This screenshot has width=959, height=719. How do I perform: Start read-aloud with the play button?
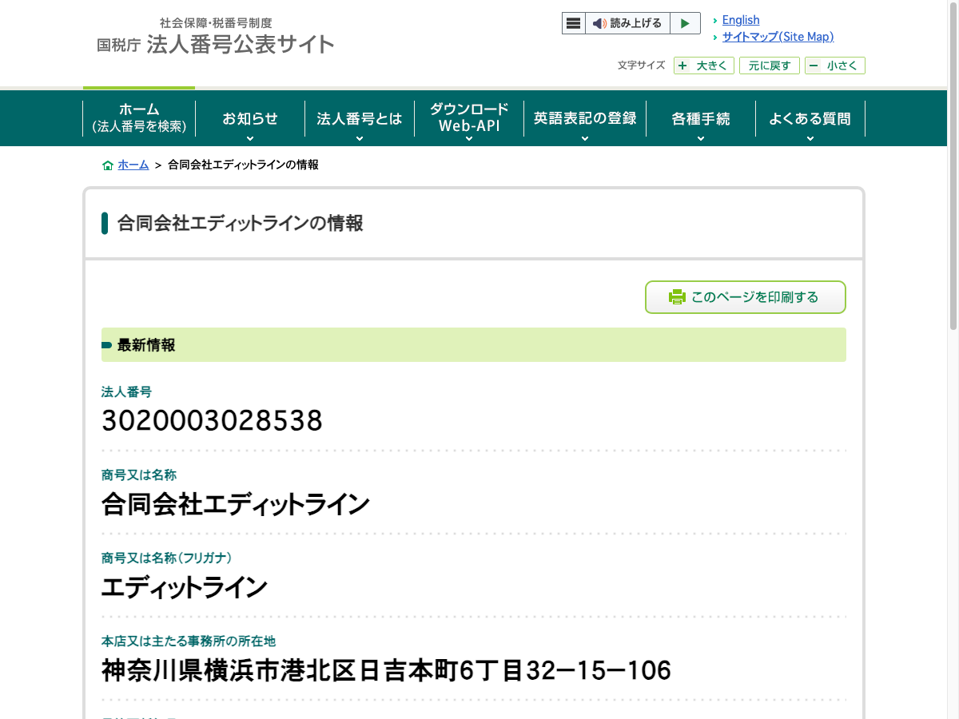coord(685,23)
